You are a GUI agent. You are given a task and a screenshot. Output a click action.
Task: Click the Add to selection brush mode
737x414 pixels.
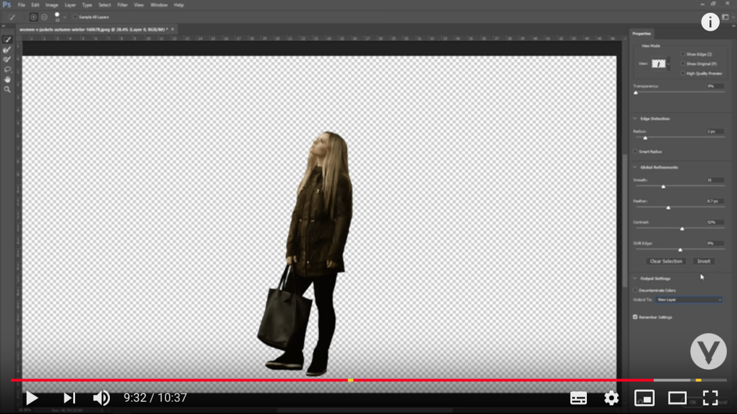pos(33,17)
